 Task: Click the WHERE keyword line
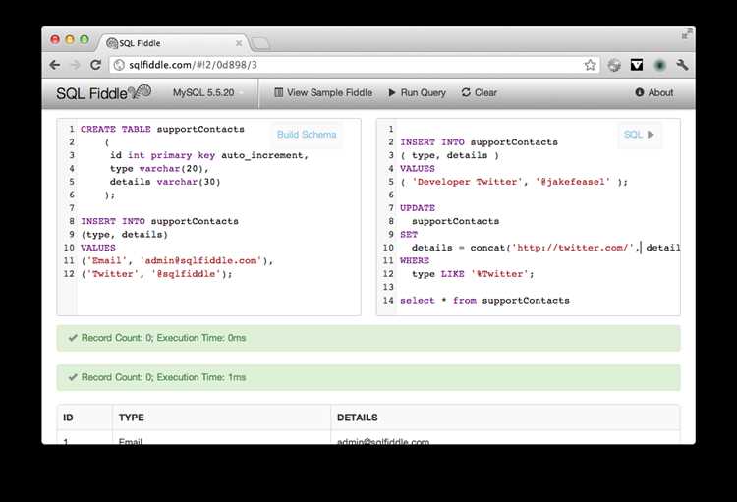pyautogui.click(x=415, y=260)
